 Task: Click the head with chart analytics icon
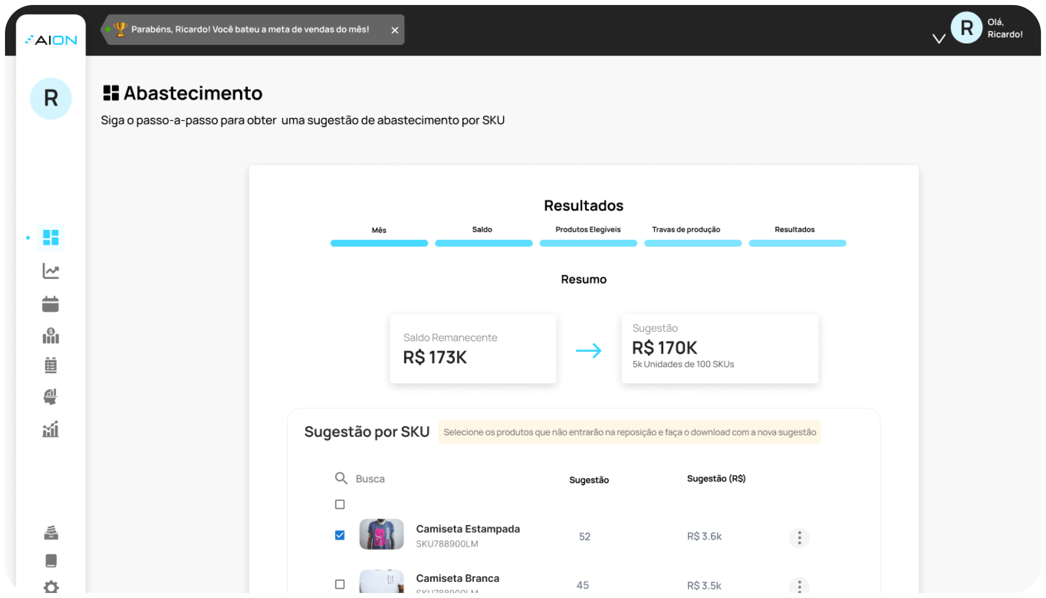(50, 396)
